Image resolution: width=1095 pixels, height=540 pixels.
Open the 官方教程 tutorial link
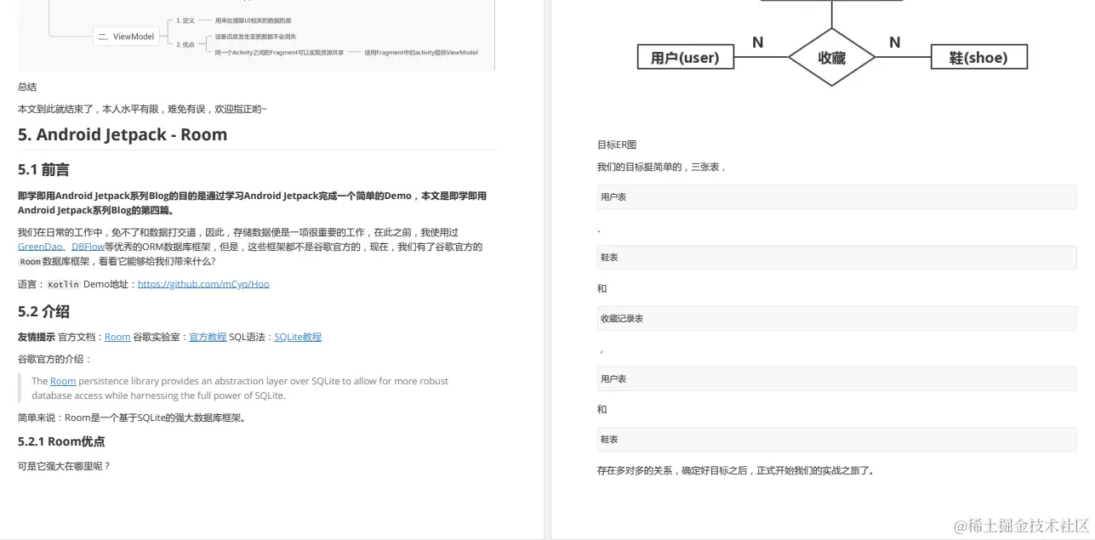pyautogui.click(x=208, y=336)
